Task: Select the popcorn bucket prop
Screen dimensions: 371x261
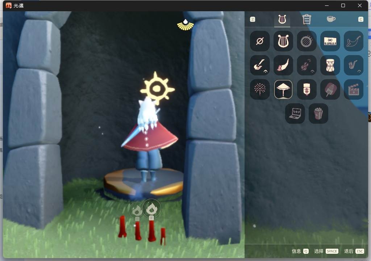Action: coord(318,113)
